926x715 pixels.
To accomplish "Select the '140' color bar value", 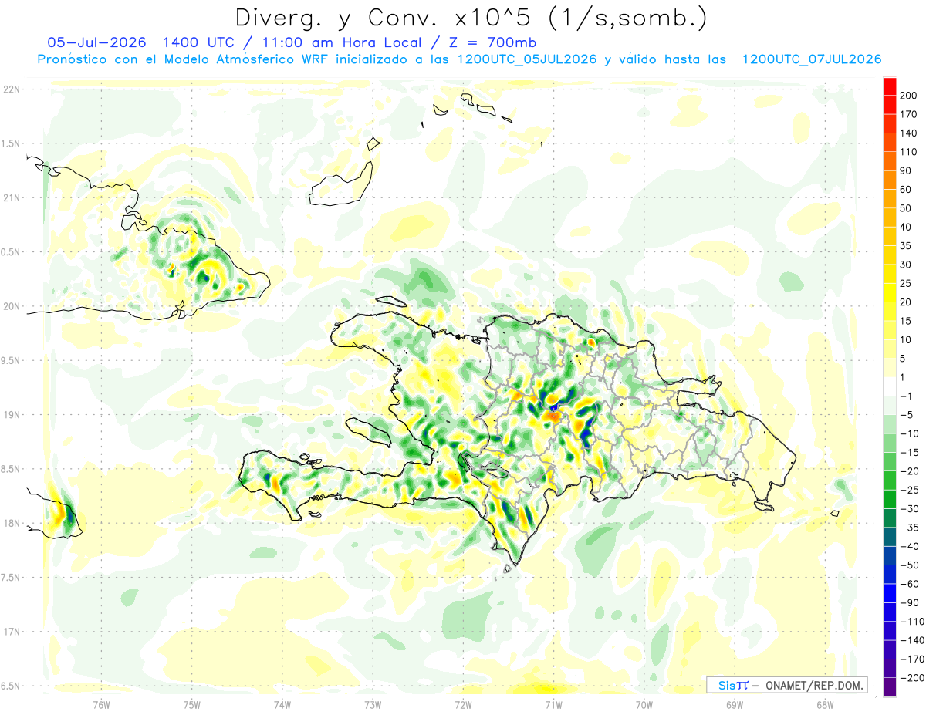I will tap(909, 133).
